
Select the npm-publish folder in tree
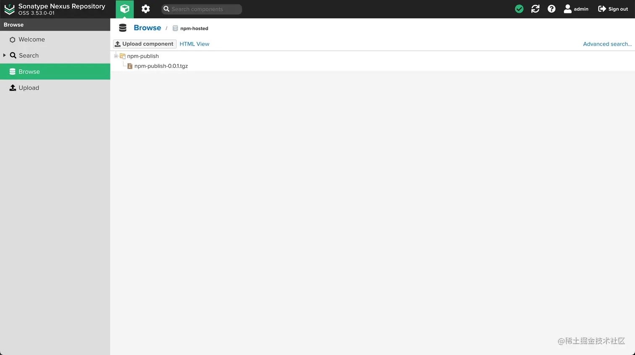(143, 56)
